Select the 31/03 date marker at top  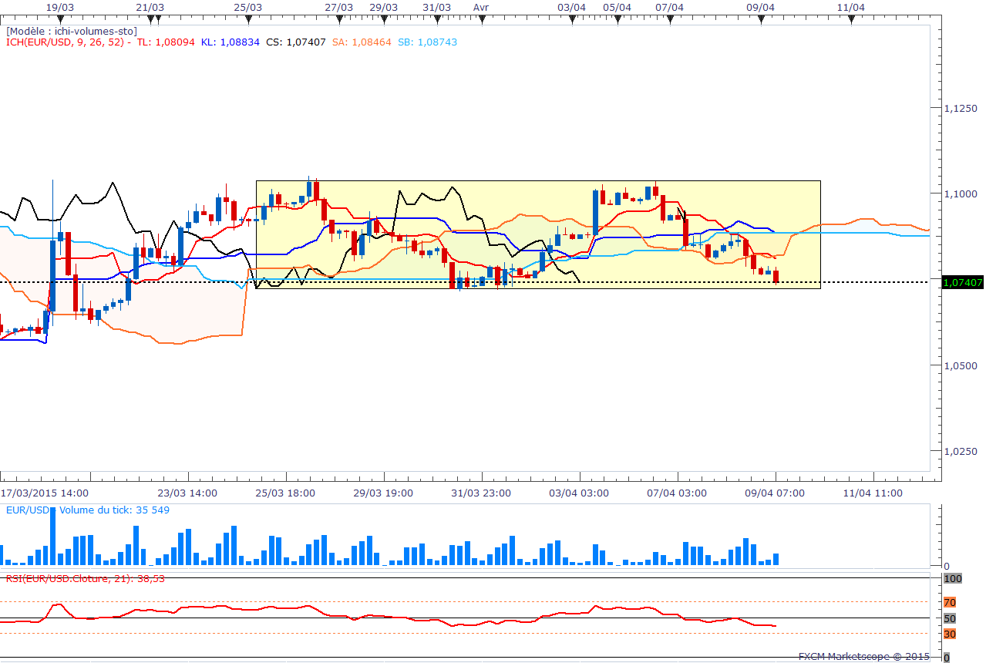(x=437, y=20)
